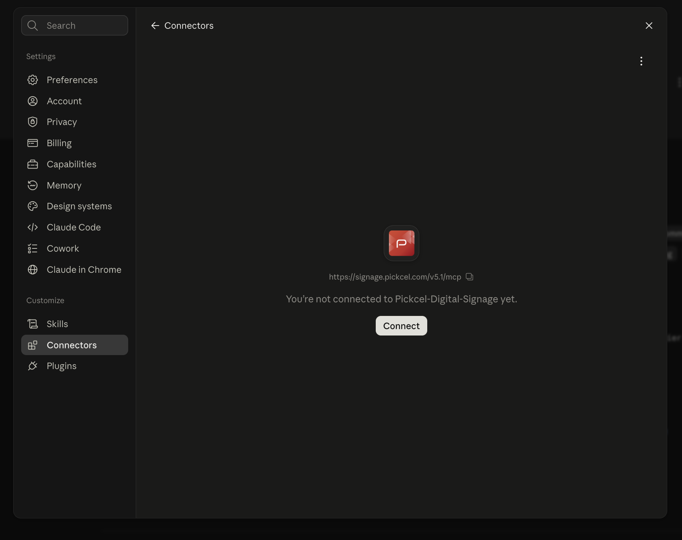Screen dimensions: 682x540
Task: Go back to Connectors list arrow
Action: click(x=155, y=26)
